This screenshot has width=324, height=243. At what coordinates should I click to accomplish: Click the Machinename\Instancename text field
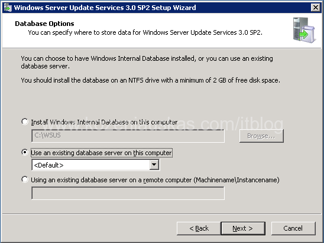[128, 193]
